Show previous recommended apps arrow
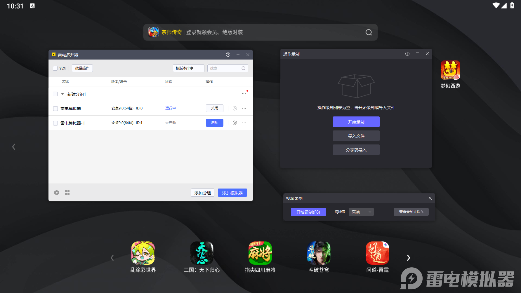The width and height of the screenshot is (521, 293). click(112, 258)
